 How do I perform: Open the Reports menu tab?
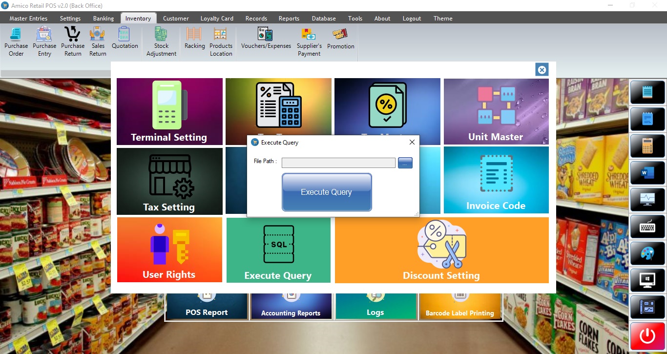[289, 19]
